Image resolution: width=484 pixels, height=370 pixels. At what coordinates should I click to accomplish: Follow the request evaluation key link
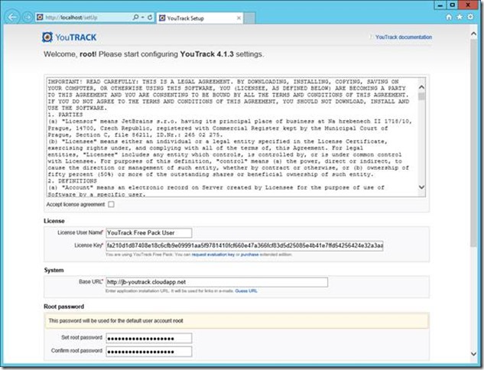[x=213, y=255]
